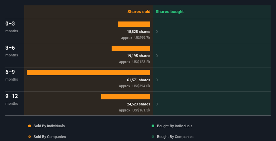Select the Sold By Companies legend label
The width and height of the screenshot is (276, 141).
coord(50,137)
